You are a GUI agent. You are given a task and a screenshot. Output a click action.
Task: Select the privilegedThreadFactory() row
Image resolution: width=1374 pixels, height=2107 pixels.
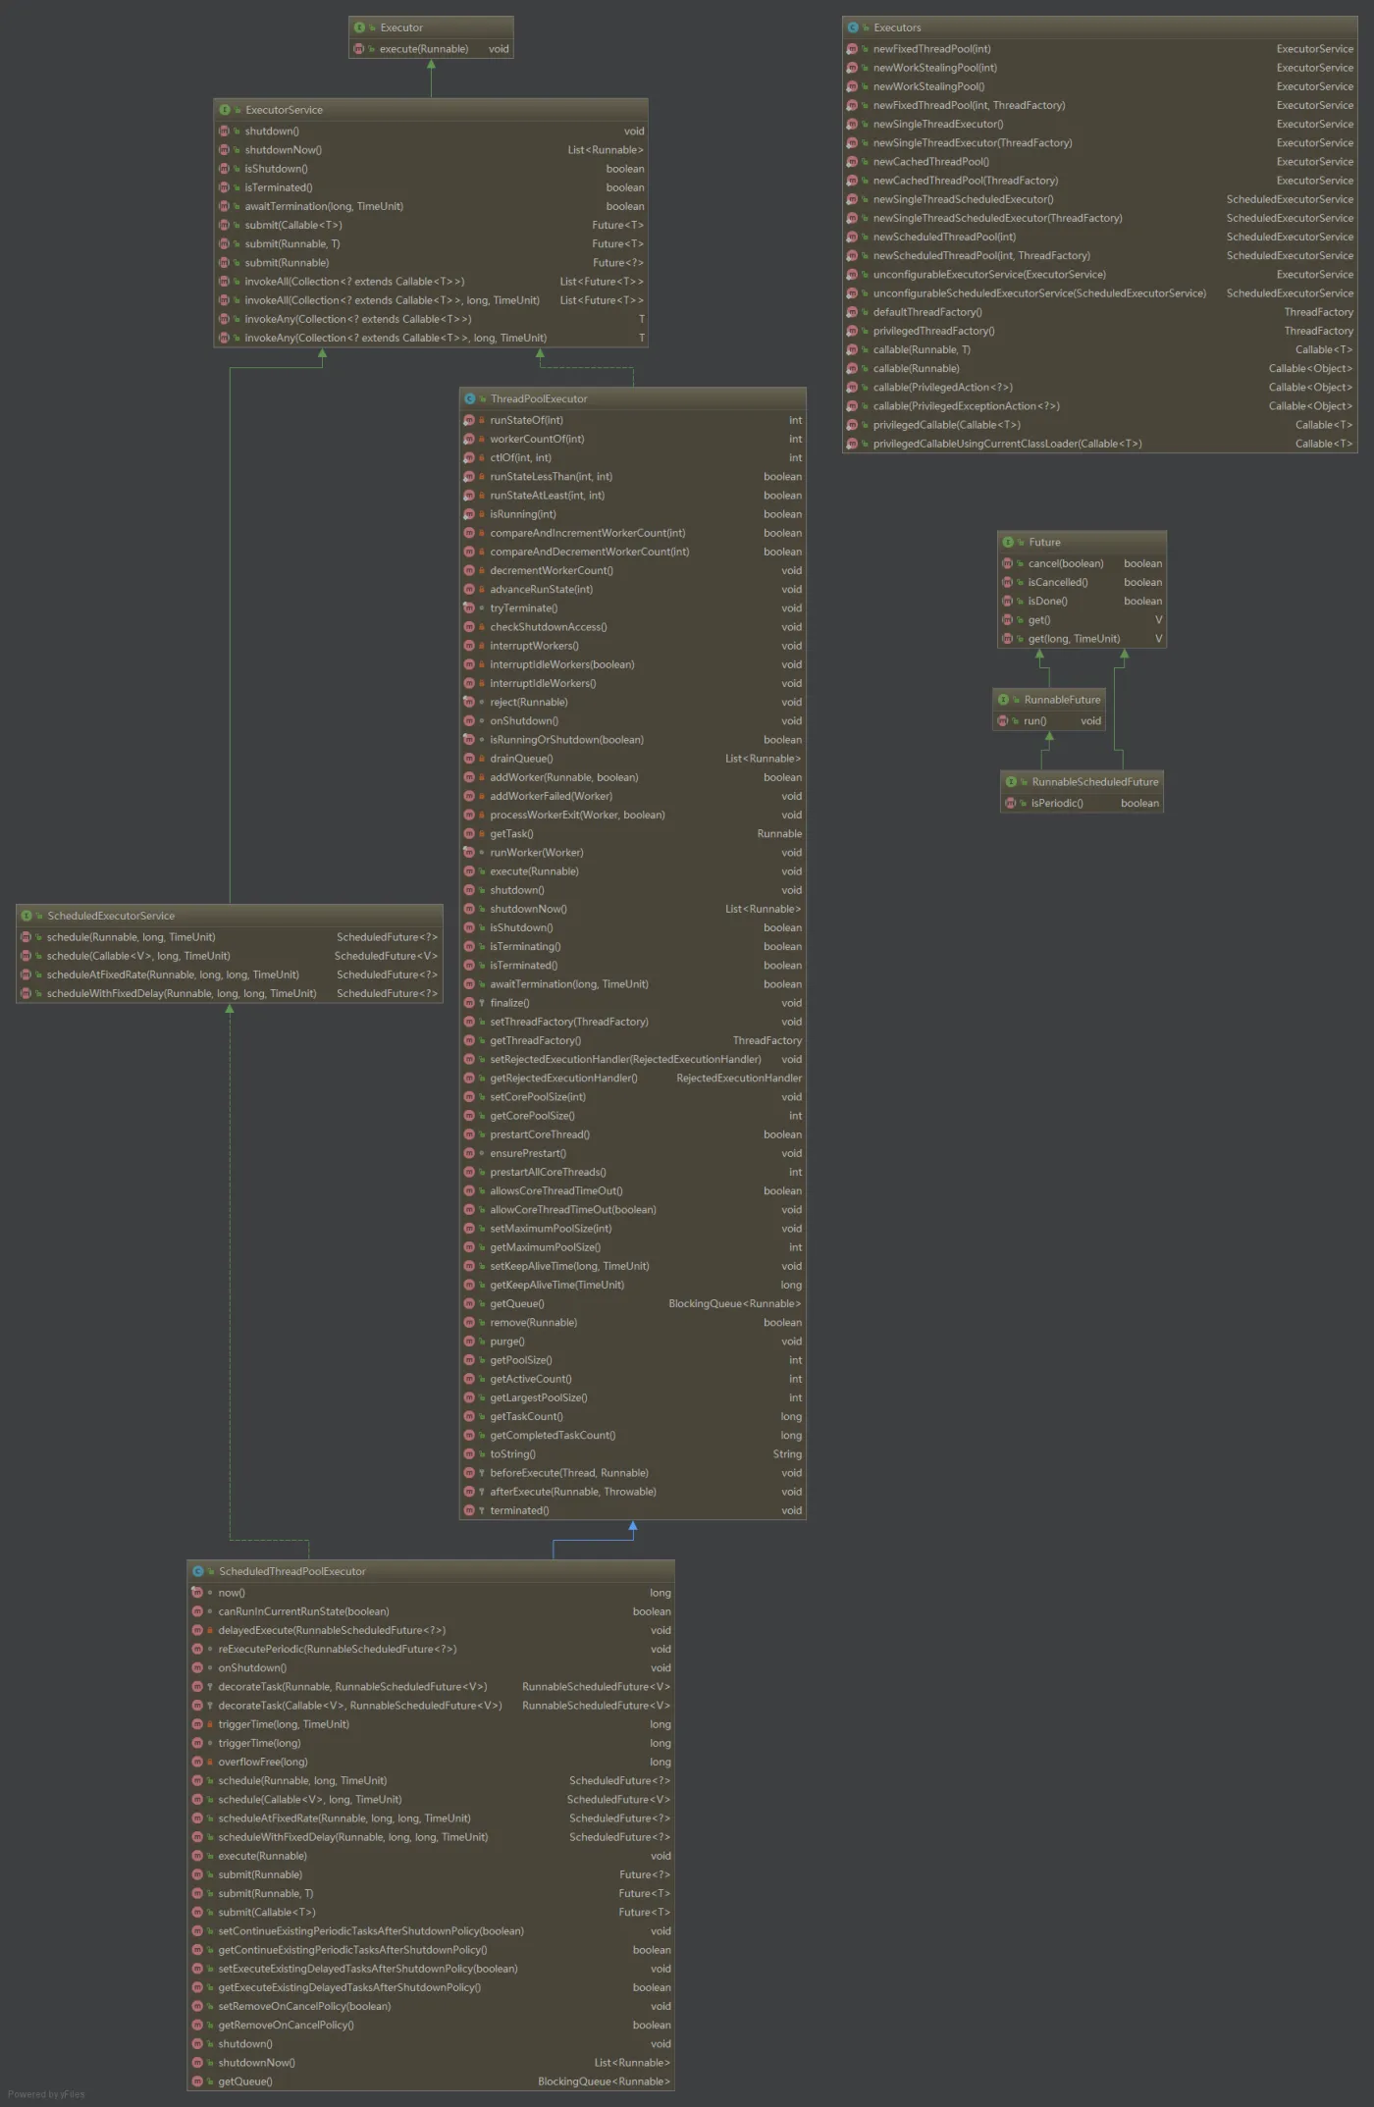tap(1099, 331)
